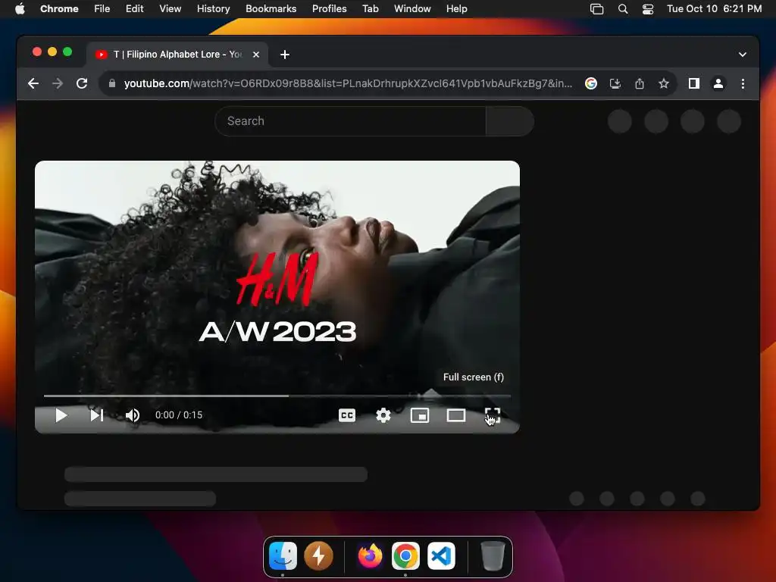Go forward in Chrome history

[x=58, y=83]
